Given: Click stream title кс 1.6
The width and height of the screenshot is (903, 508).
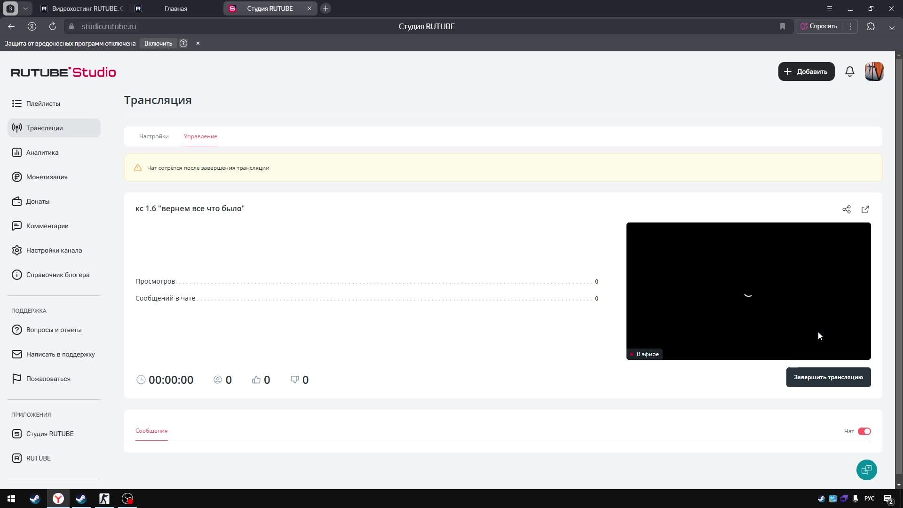Looking at the screenshot, I should [x=190, y=208].
